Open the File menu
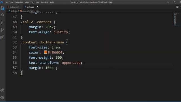Screen dimensions: 181x102 click(6, 2)
